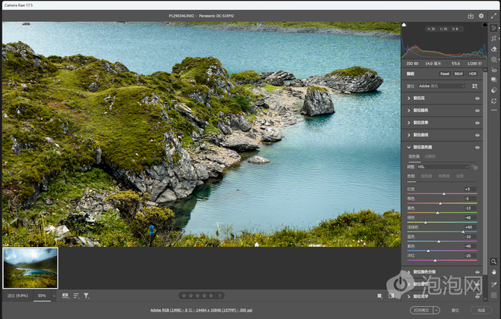Viewport: 501px width, 319px height.
Task: Toggle visibility eye of color mixer panel
Action: point(477,147)
